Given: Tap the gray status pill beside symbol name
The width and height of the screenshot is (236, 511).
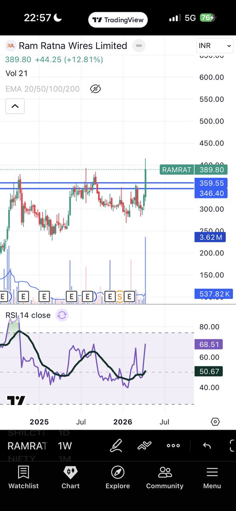Looking at the screenshot, I should (138, 46).
